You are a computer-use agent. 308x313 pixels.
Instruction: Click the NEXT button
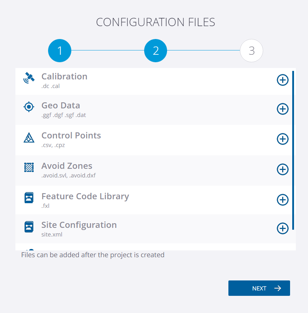259,288
